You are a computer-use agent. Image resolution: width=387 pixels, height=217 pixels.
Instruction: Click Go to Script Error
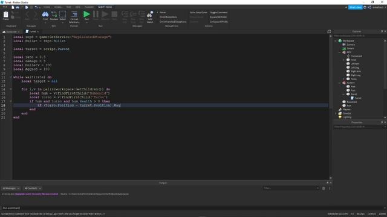pos(198,13)
